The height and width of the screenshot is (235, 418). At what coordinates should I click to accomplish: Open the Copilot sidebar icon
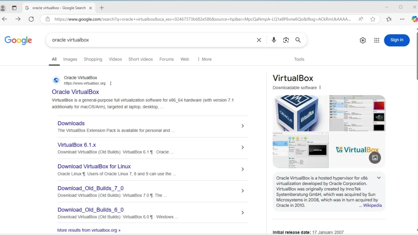click(x=415, y=19)
